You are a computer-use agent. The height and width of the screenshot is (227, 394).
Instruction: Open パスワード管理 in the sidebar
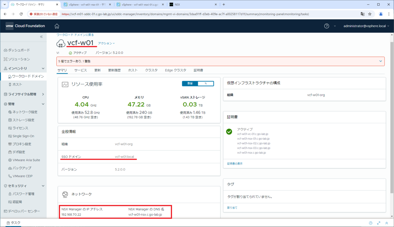[23, 194]
